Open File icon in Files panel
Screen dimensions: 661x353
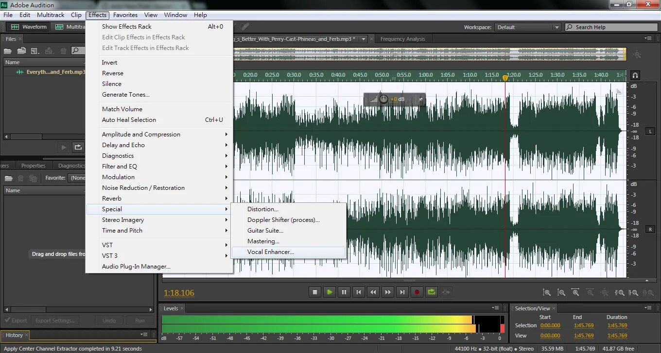pyautogui.click(x=9, y=50)
